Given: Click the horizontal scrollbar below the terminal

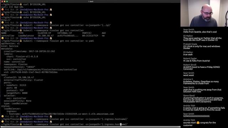Looking at the screenshot, I should click(90, 127).
